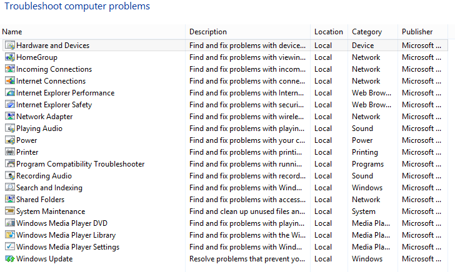Click the Shared Folders row icon

(x=10, y=200)
